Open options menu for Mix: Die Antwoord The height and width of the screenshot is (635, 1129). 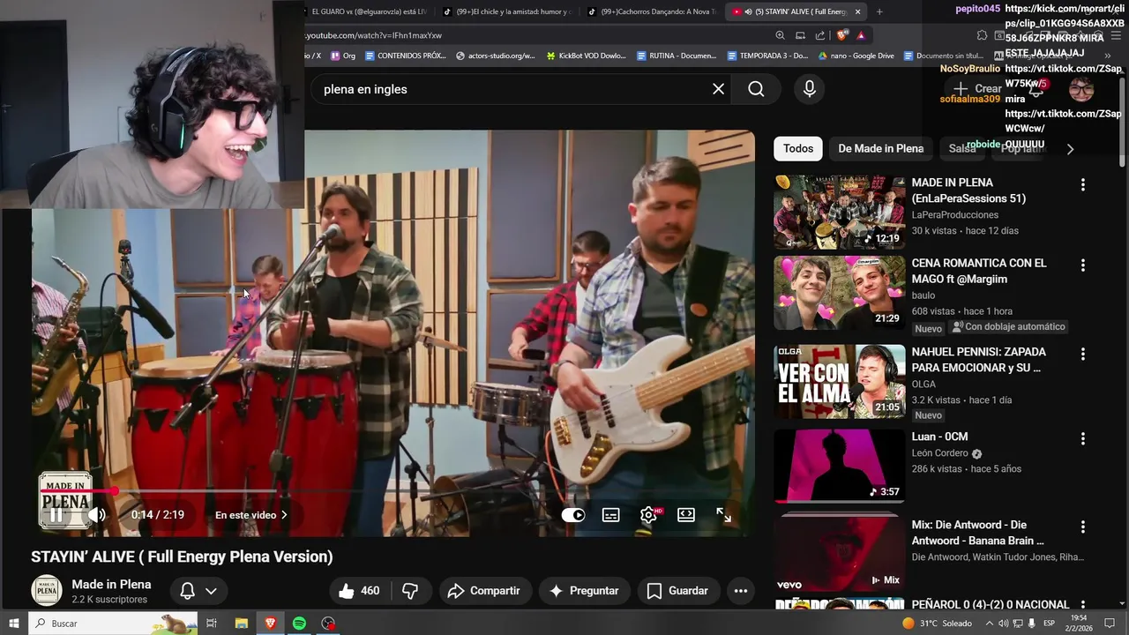coord(1083,527)
